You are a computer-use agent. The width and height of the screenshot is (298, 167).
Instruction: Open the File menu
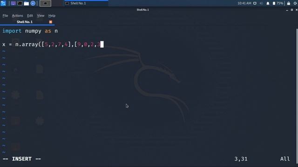click(x=5, y=16)
